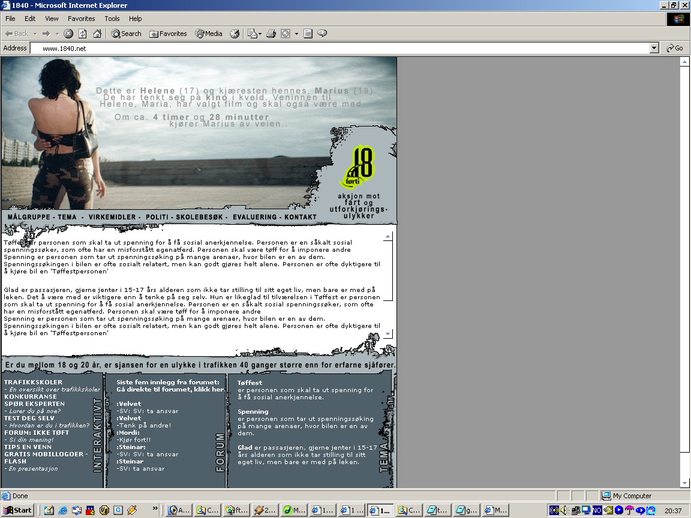Click the Print icon
The height and width of the screenshot is (518, 691).
(x=271, y=34)
